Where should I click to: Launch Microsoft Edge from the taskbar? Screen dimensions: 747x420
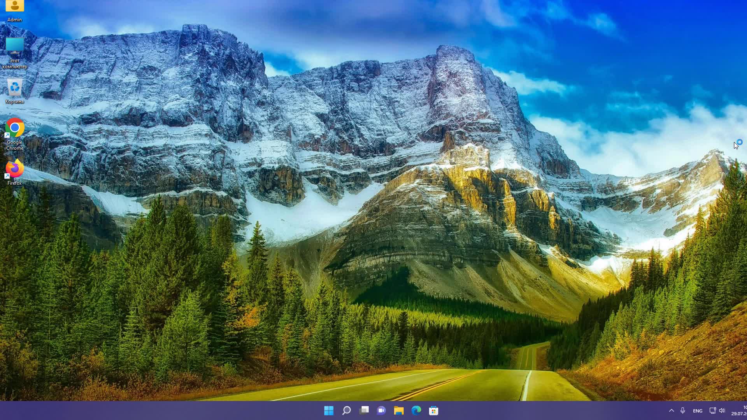pos(416,410)
